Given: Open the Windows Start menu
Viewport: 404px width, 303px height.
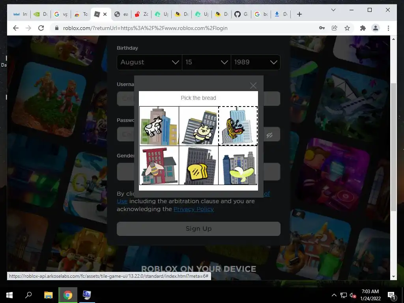Looking at the screenshot, I should tap(9, 295).
